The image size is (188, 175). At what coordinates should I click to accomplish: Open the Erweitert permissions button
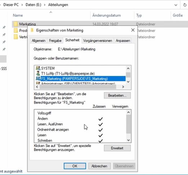117,148
